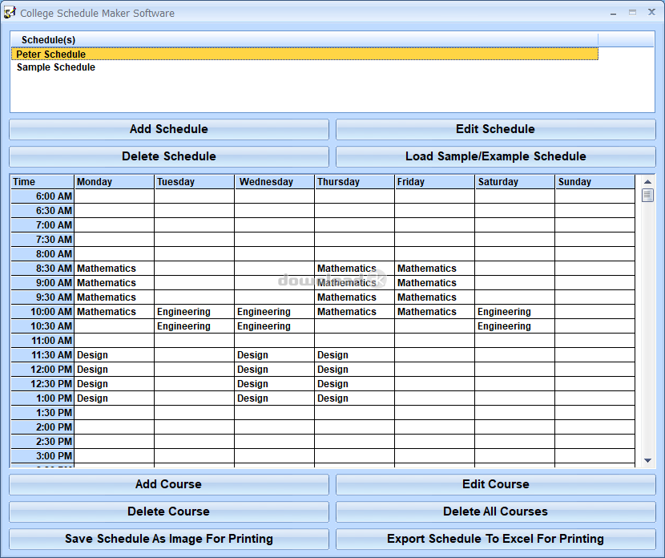This screenshot has height=558, width=665.
Task: Click the Delete Course button
Action: pyautogui.click(x=169, y=511)
